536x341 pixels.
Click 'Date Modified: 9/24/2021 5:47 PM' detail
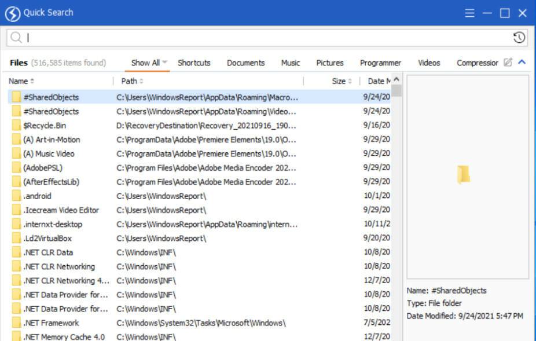[x=465, y=316]
